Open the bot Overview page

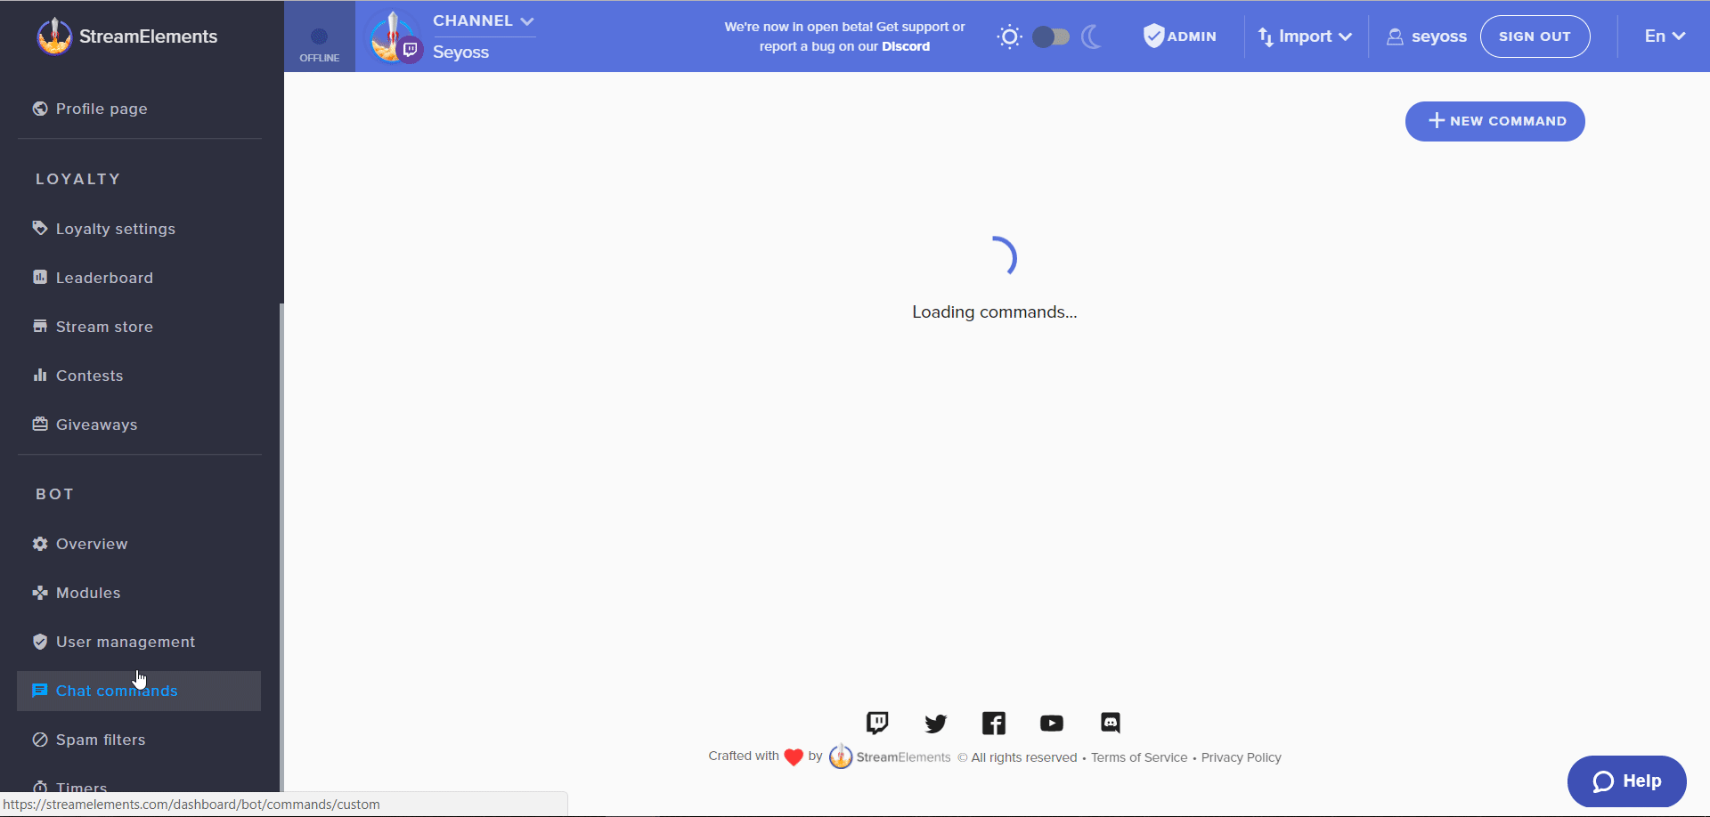click(139, 544)
